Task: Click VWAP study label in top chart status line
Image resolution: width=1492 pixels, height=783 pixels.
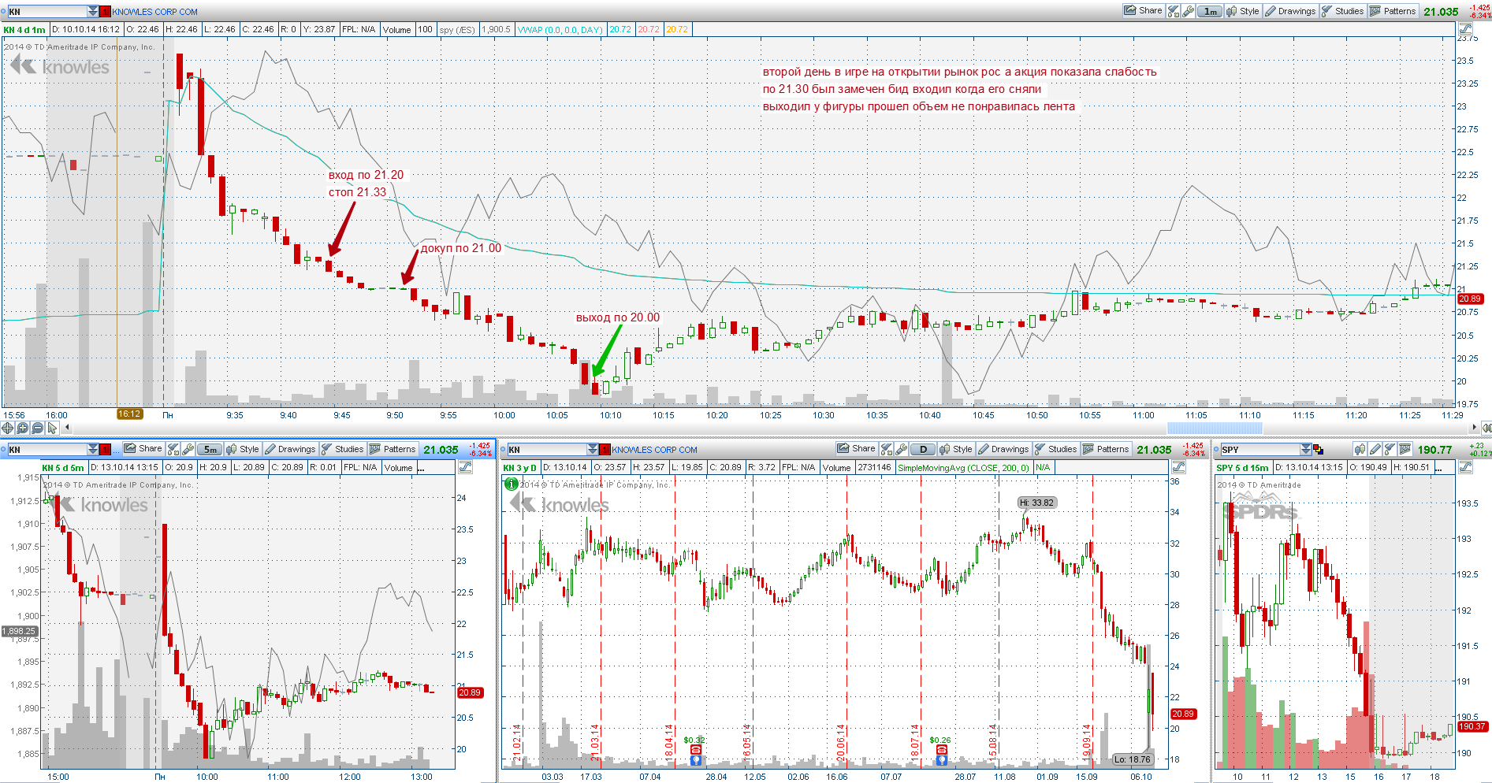Action: [560, 29]
